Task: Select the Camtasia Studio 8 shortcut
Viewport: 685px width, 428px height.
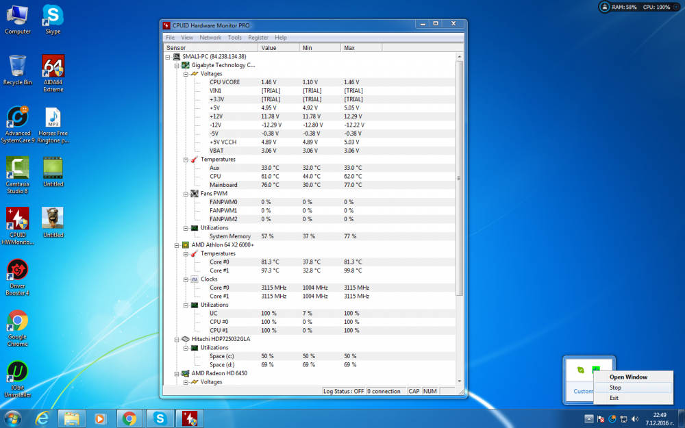Action: 18,175
